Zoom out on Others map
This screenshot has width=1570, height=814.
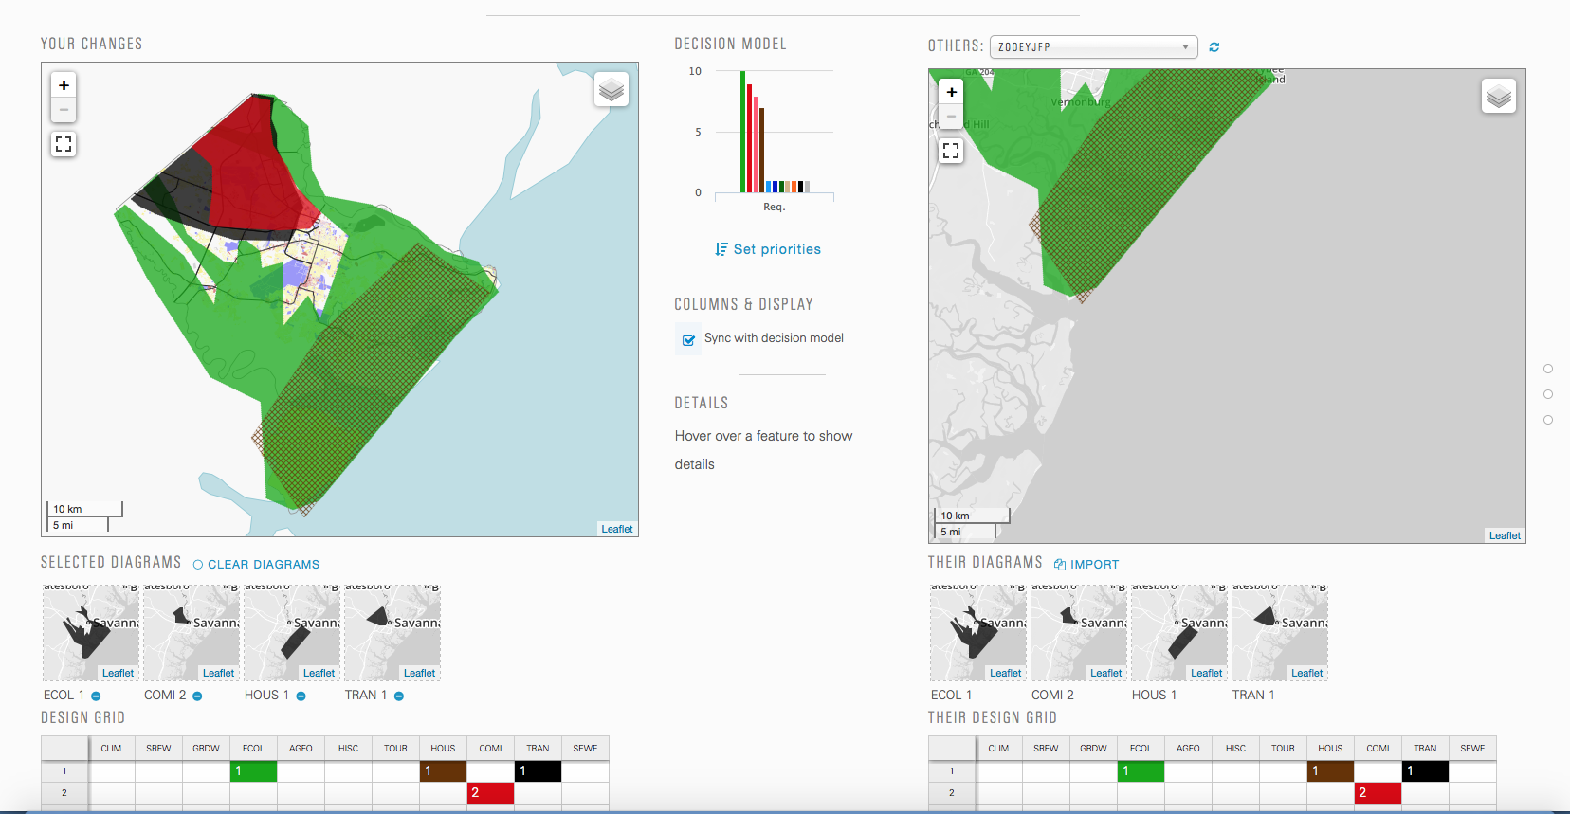tap(951, 117)
